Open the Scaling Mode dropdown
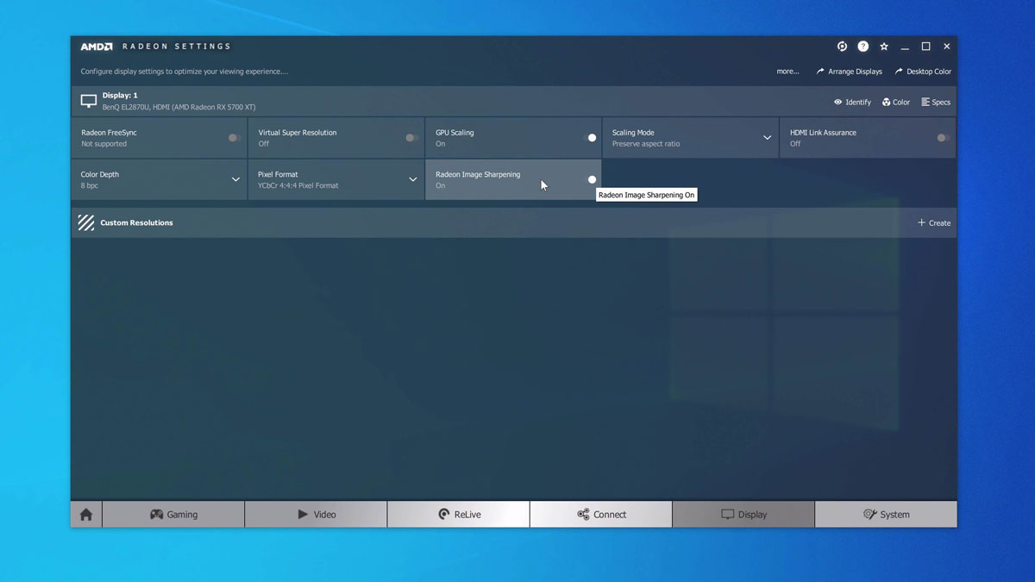Viewport: 1035px width, 582px height. 766,137
